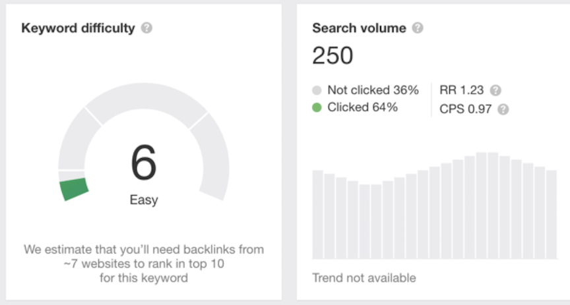Click the Clicked 64% label

tap(362, 107)
